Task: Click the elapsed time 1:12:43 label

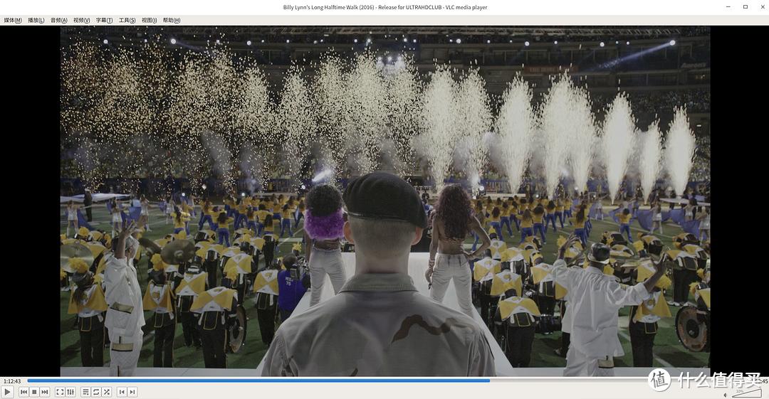Action: tap(12, 381)
